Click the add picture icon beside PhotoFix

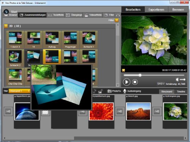click(100, 91)
